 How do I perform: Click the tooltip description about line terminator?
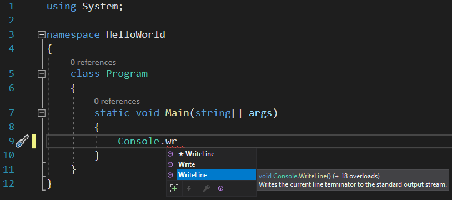[353, 184]
